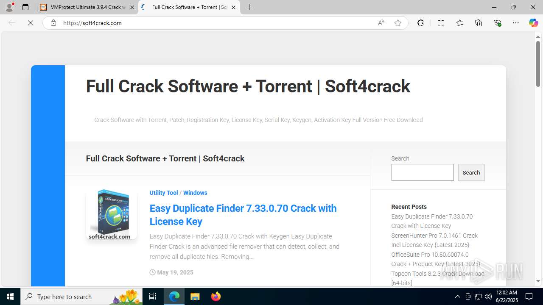Image resolution: width=543 pixels, height=305 pixels.
Task: Click the page scrollbar up arrow
Action: pyautogui.click(x=538, y=36)
